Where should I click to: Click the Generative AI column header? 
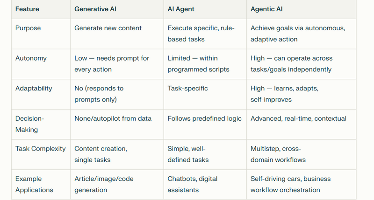click(x=95, y=9)
